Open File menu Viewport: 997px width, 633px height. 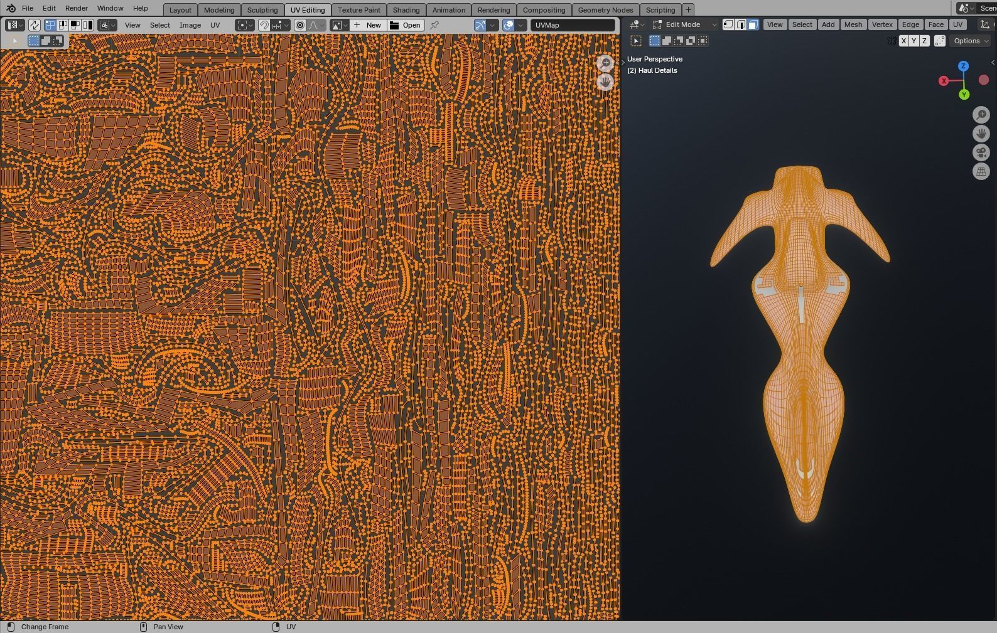pos(28,8)
